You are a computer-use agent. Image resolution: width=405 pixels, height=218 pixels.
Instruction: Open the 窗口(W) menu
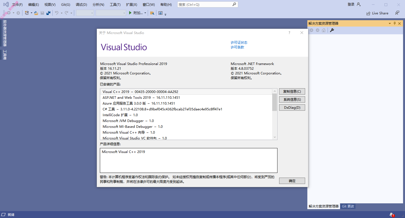[149, 4]
